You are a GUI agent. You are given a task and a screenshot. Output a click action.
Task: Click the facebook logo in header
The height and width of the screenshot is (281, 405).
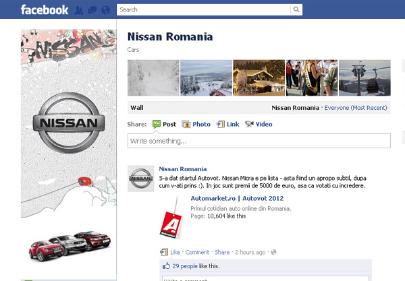click(45, 9)
